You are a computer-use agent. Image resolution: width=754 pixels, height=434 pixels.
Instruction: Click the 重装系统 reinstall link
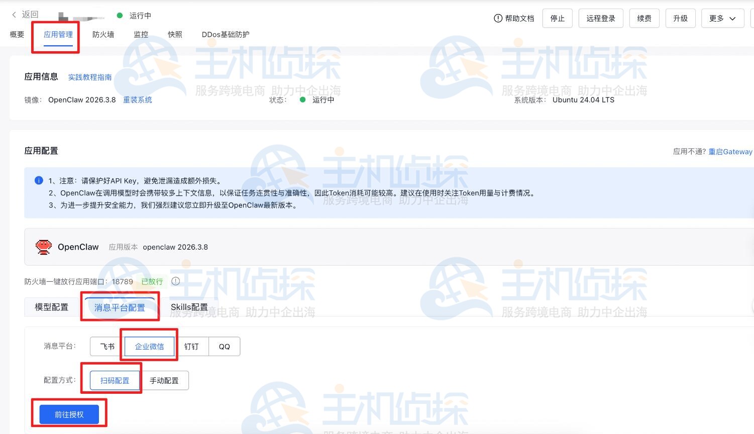[x=138, y=99]
